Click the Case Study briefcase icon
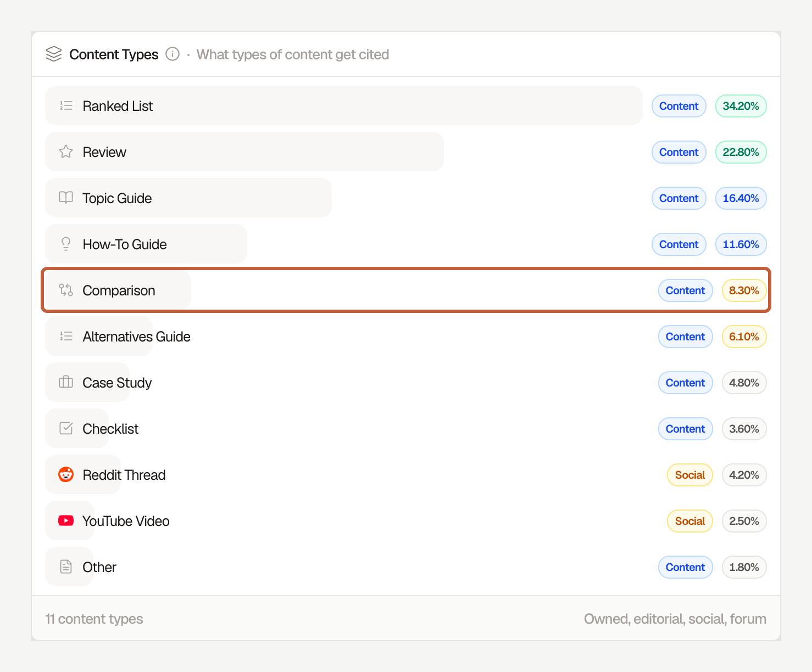Viewport: 812px width, 672px height. [66, 382]
